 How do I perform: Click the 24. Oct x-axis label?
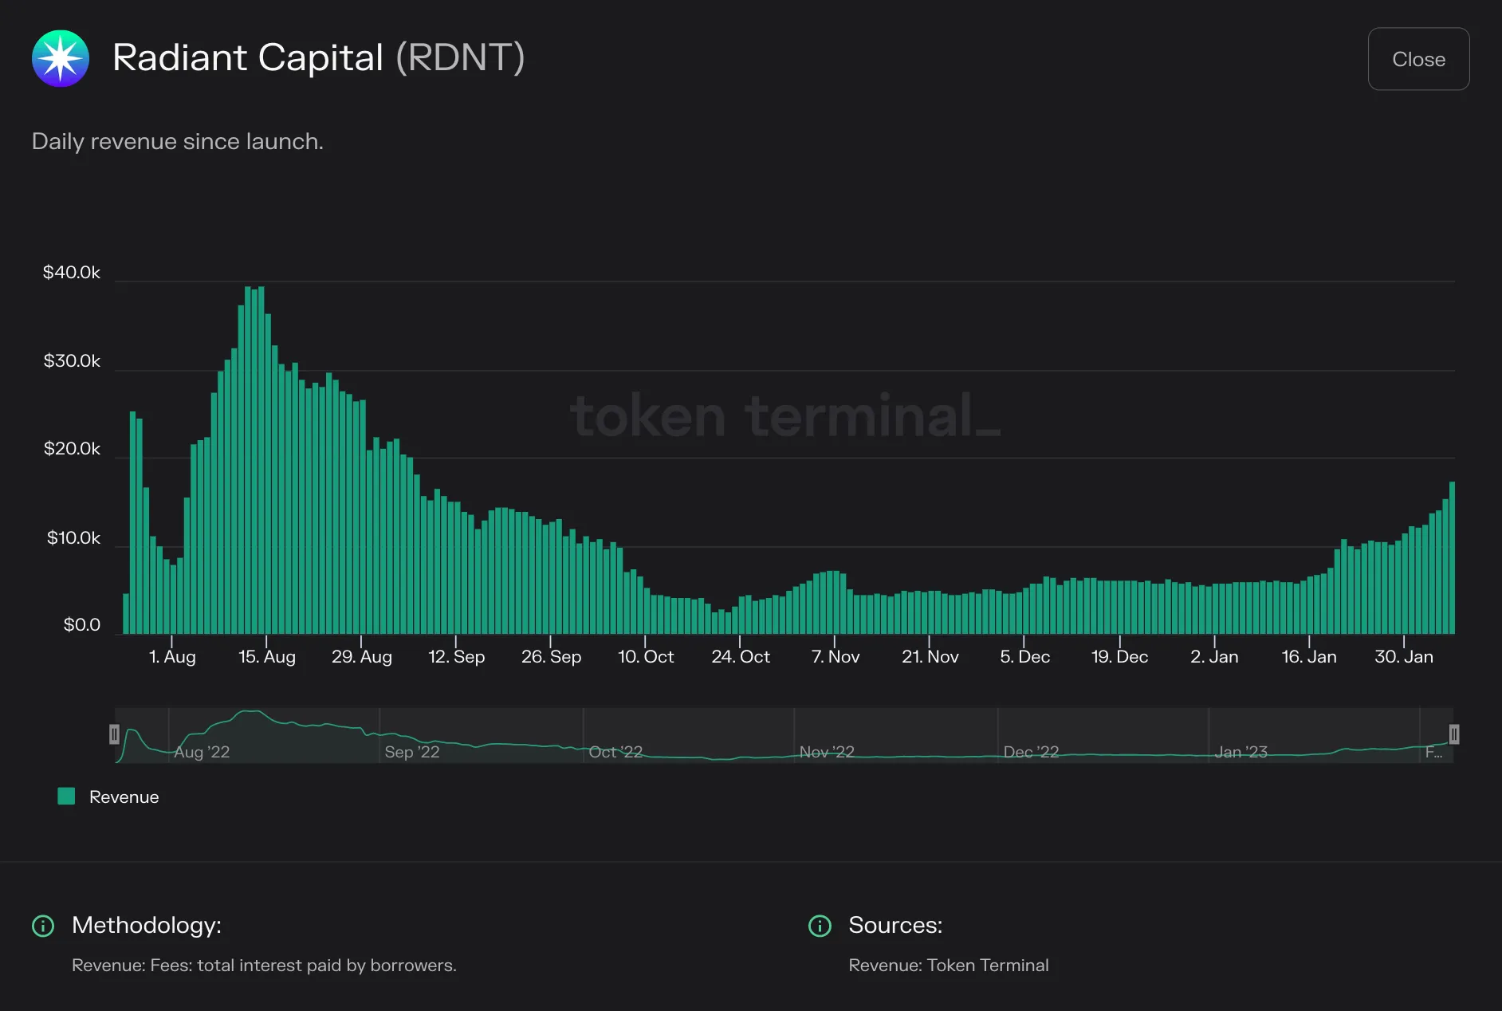tap(741, 656)
